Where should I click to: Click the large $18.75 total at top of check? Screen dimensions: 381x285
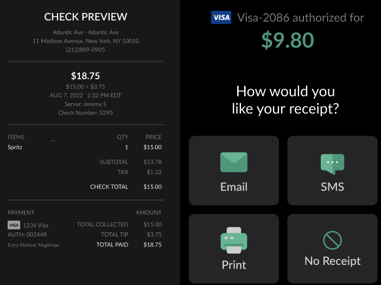85,76
